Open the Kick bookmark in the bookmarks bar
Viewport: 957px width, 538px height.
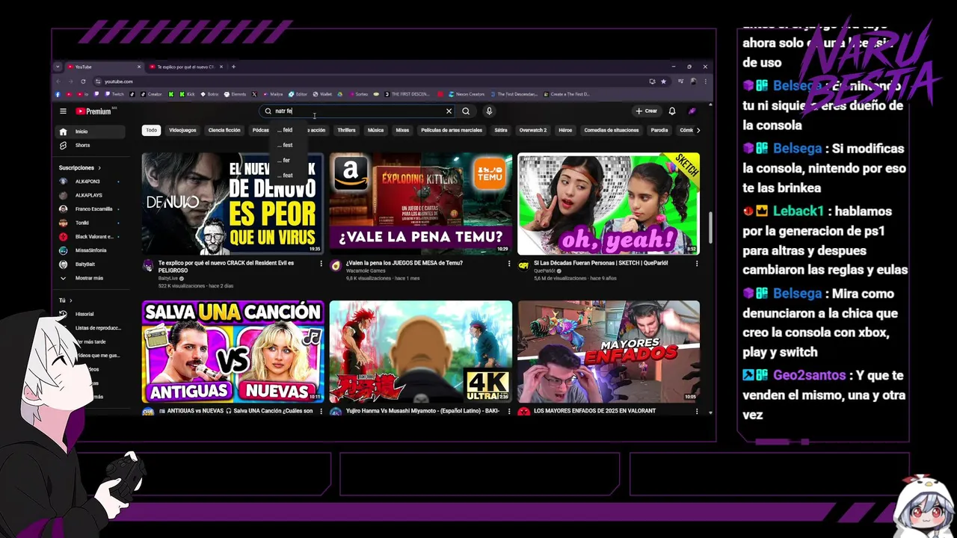pyautogui.click(x=187, y=94)
